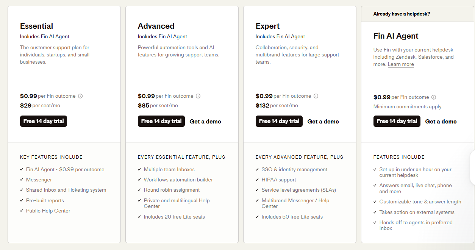Image resolution: width=475 pixels, height=250 pixels.
Task: Click info icon beside Expert's Fin outcome price
Action: click(x=316, y=96)
